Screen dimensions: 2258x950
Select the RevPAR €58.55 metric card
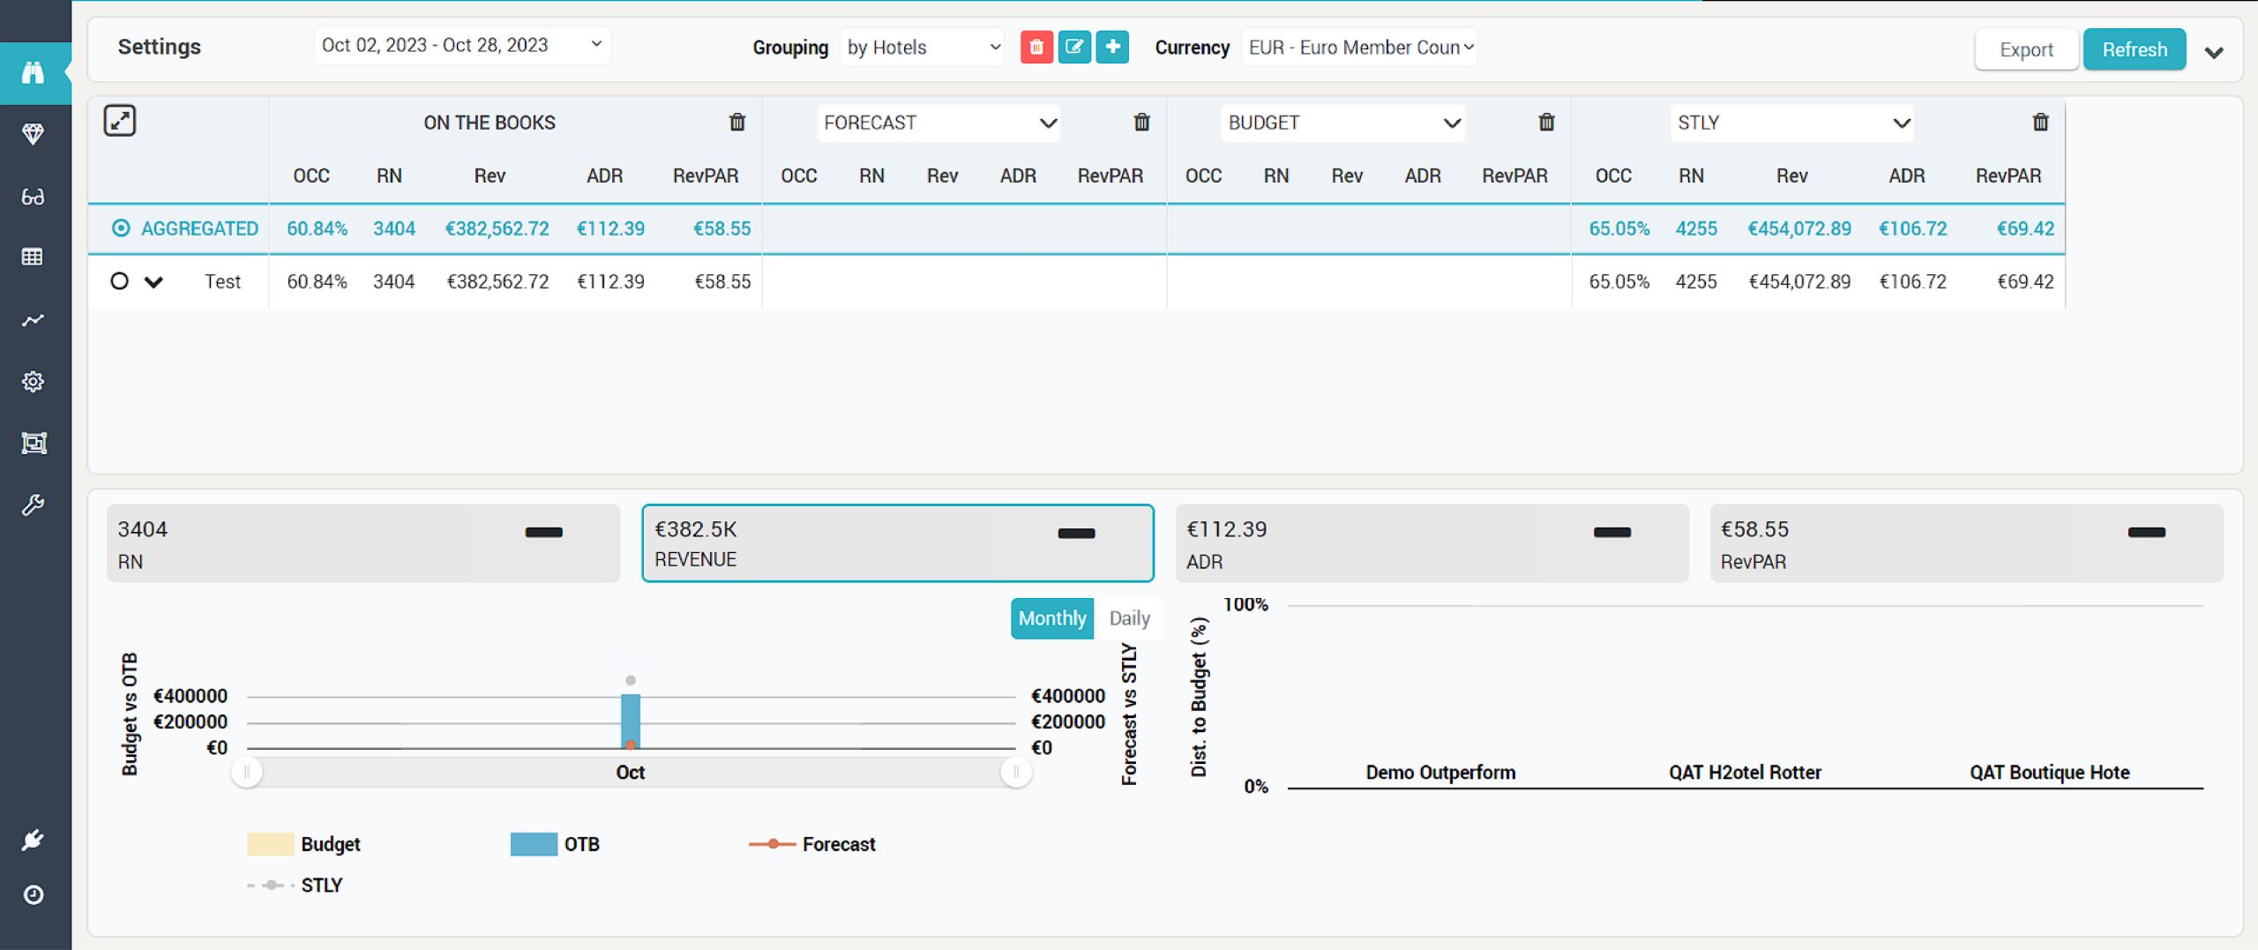point(1966,543)
